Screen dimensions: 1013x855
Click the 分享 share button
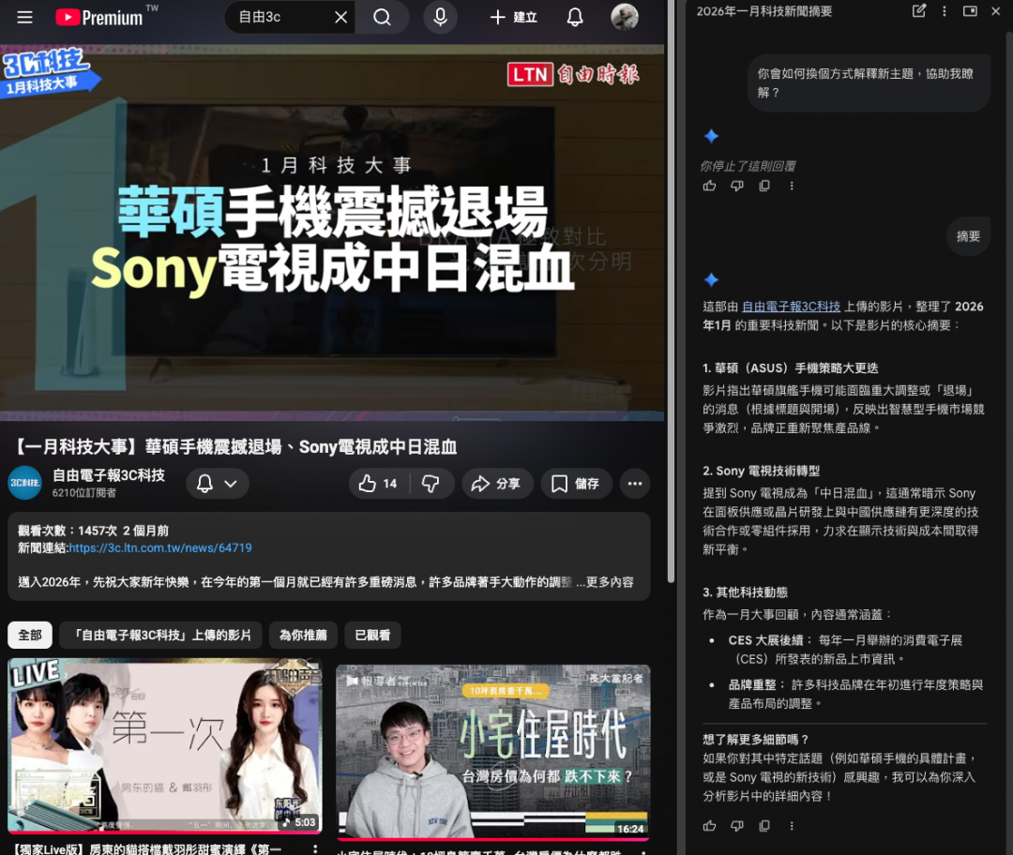(496, 484)
